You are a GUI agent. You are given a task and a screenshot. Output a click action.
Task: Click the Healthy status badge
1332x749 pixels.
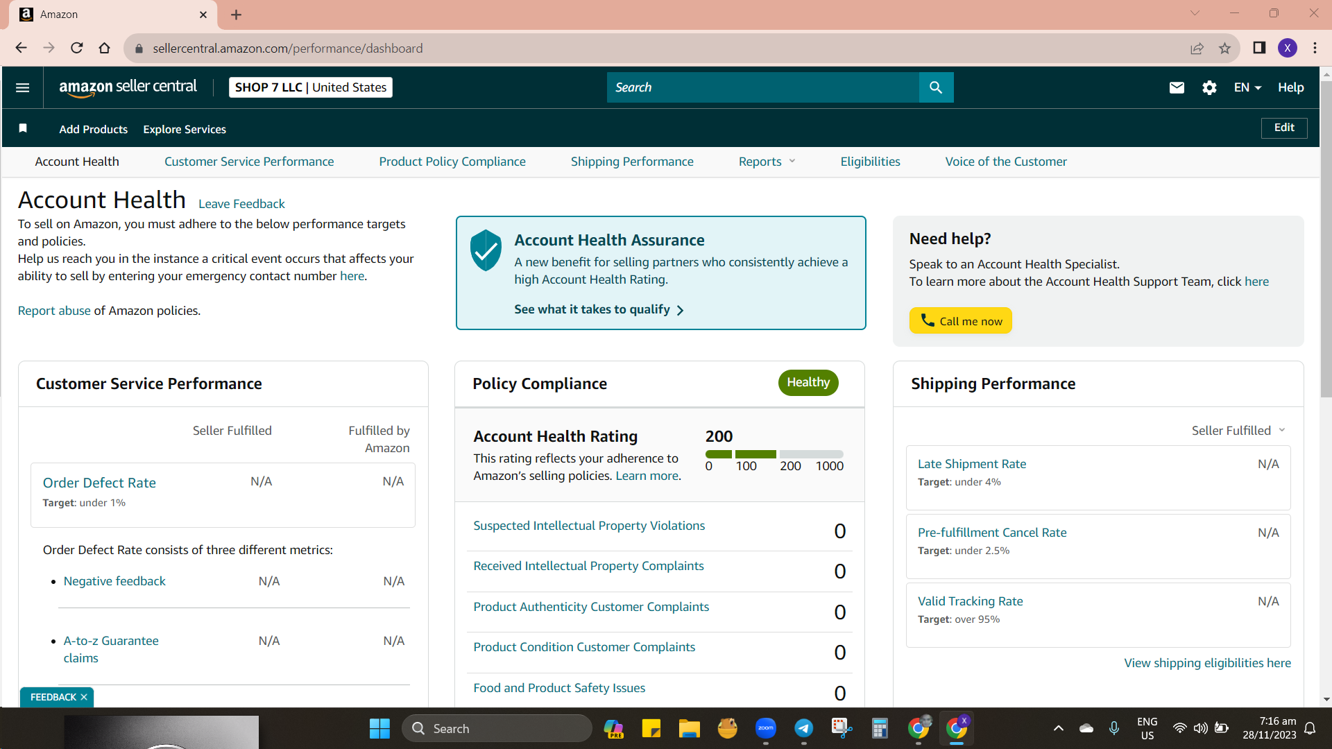pyautogui.click(x=808, y=383)
